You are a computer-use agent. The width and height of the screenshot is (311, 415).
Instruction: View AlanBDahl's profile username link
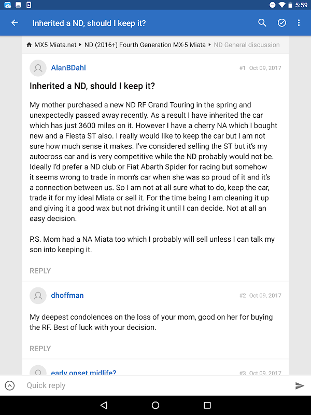click(68, 67)
